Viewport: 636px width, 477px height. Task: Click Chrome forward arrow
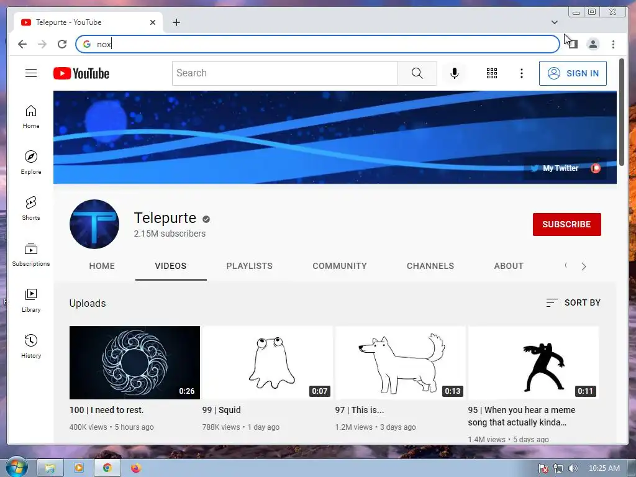pos(42,44)
